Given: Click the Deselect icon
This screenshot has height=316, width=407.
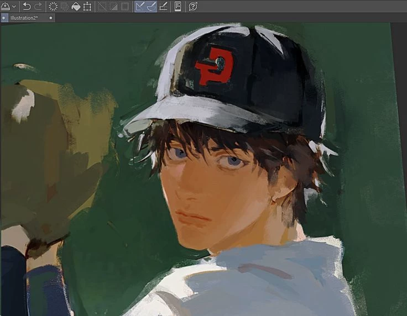Looking at the screenshot, I should [x=102, y=7].
